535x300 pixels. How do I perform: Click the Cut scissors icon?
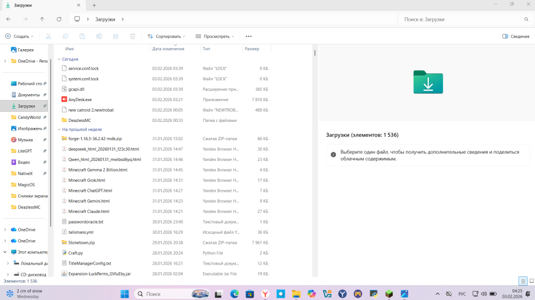click(49, 36)
